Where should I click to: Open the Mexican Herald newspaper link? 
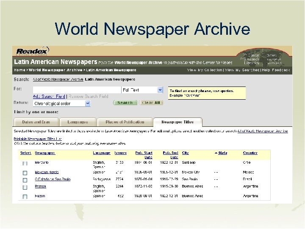click(47, 172)
